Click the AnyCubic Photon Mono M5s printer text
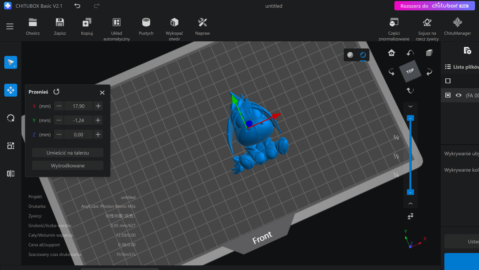Screen dimensions: 479x270 (108, 206)
